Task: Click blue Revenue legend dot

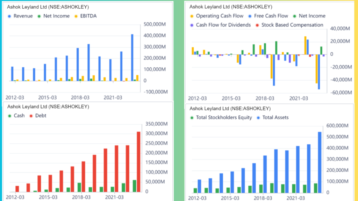Action: point(9,16)
